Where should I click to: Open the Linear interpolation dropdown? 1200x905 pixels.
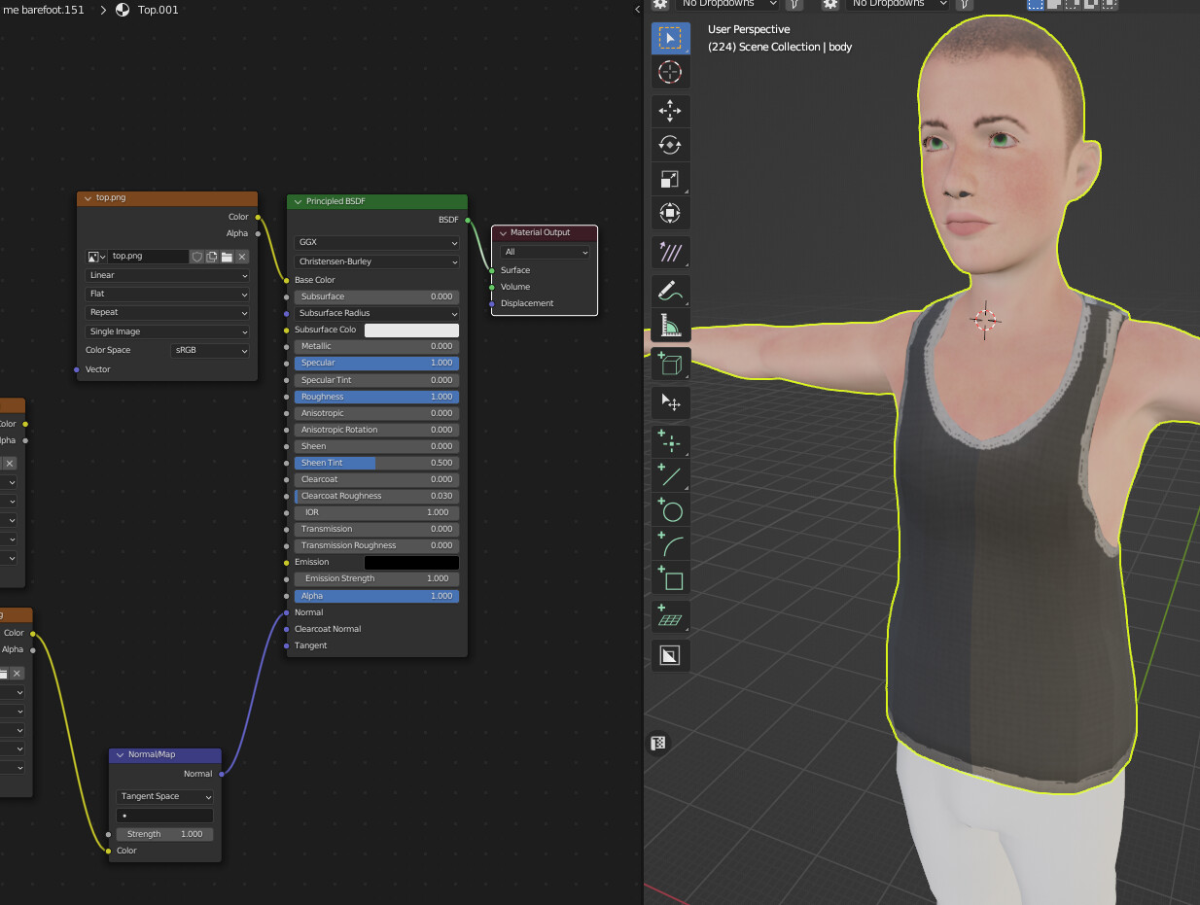(167, 275)
